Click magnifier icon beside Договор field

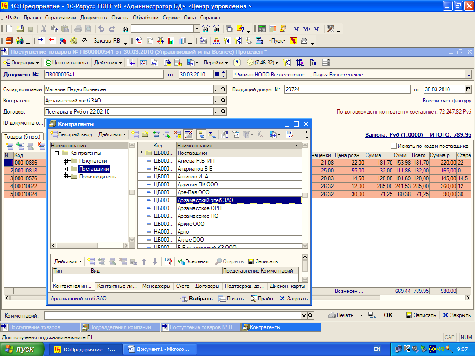coord(223,112)
